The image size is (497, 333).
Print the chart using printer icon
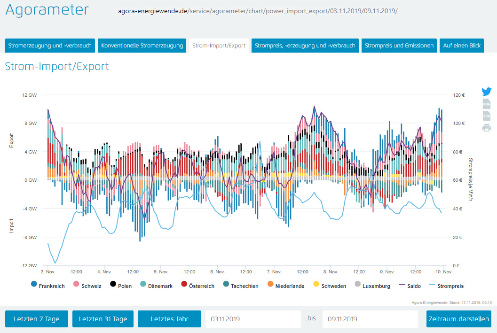point(487,128)
